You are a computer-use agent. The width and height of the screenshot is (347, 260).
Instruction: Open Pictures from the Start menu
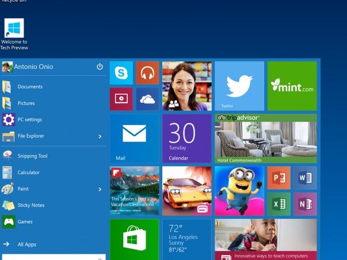53,103
